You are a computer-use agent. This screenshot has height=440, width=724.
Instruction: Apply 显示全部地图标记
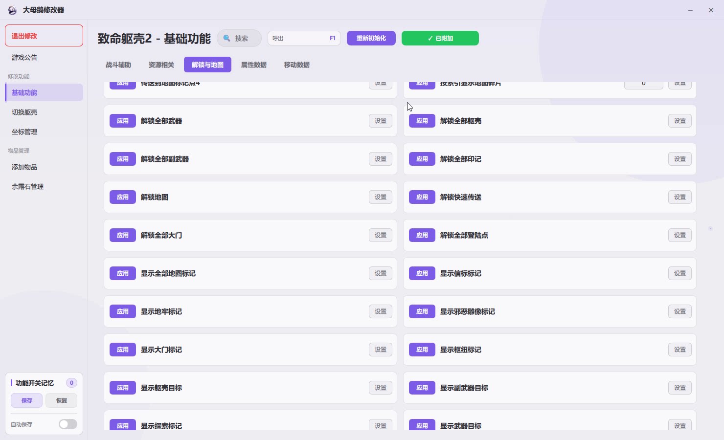click(123, 273)
